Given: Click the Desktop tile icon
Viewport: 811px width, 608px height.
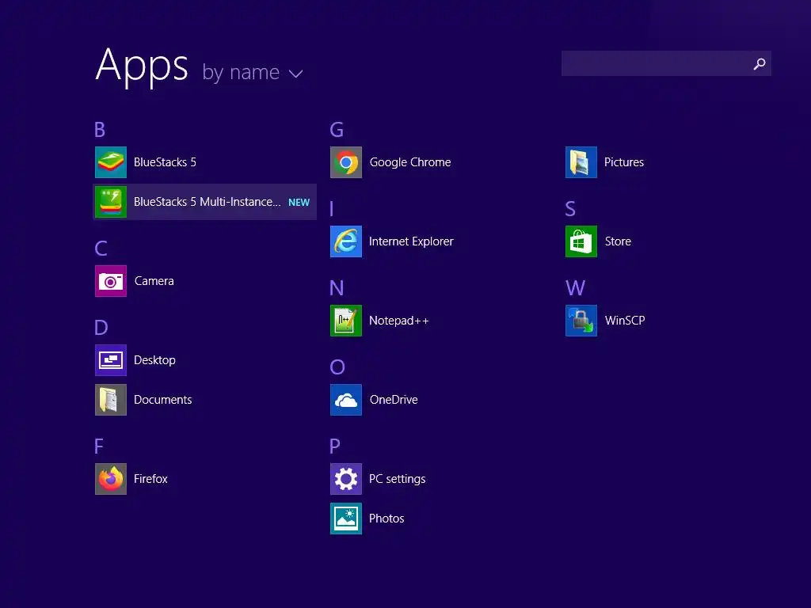Looking at the screenshot, I should (111, 360).
